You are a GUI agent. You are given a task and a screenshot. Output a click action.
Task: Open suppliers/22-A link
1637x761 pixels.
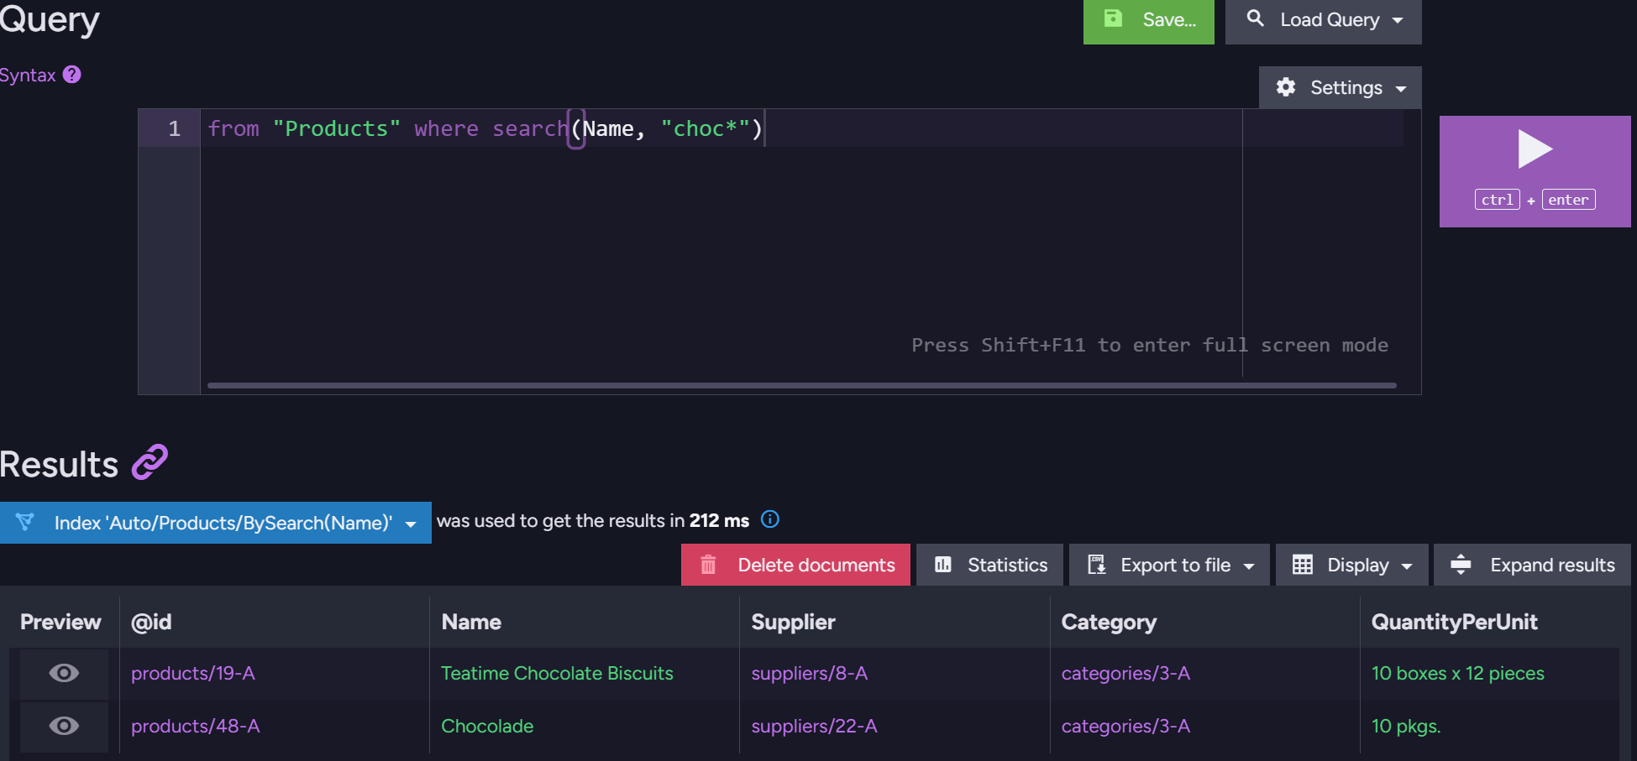coord(814,726)
